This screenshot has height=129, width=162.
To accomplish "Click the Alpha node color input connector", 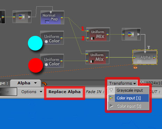I will [135, 57].
